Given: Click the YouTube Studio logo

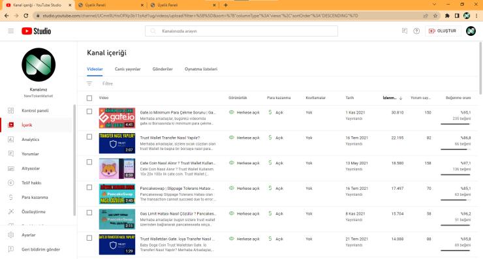Looking at the screenshot, I should 36,31.
